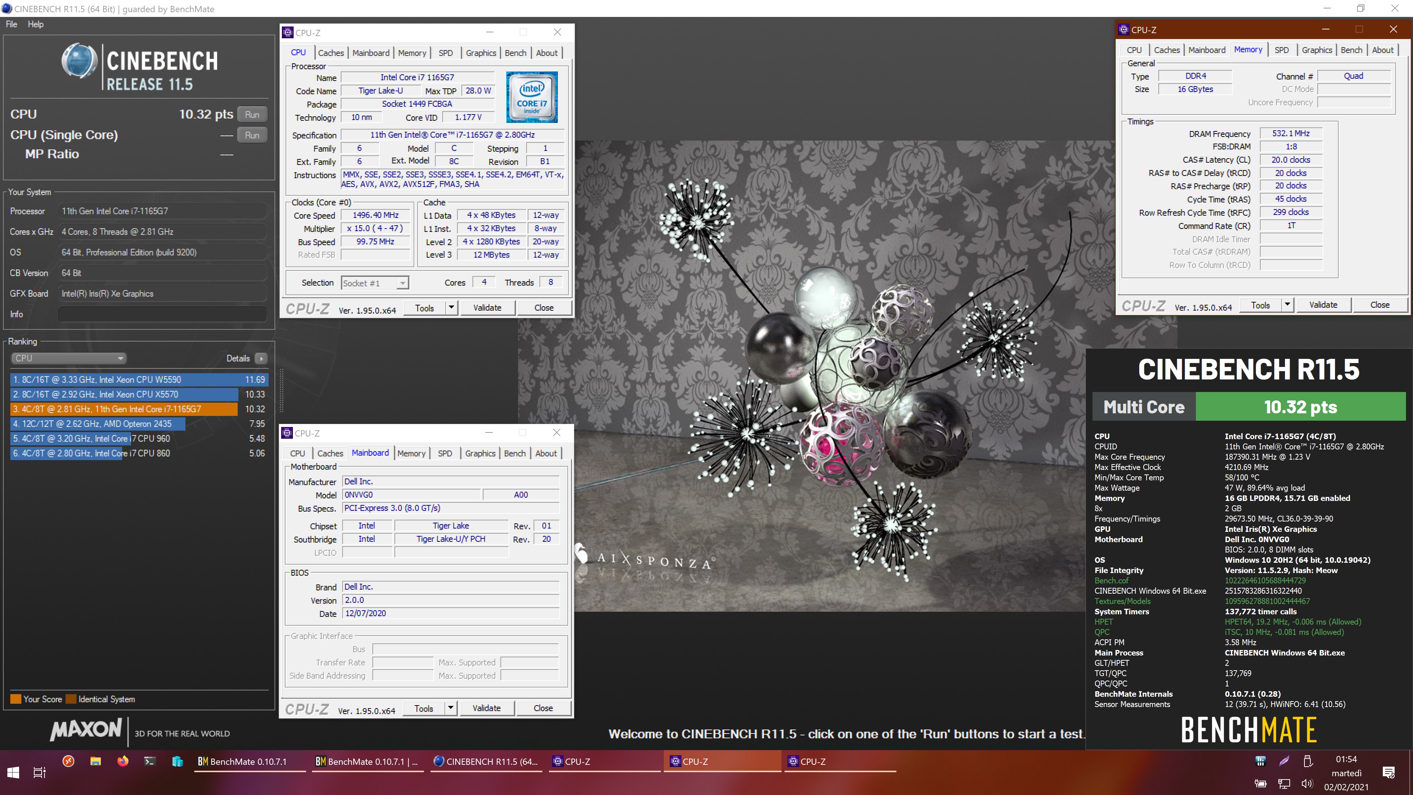Open the network icon in the system tray
This screenshot has width=1413, height=795.
pyautogui.click(x=1284, y=784)
